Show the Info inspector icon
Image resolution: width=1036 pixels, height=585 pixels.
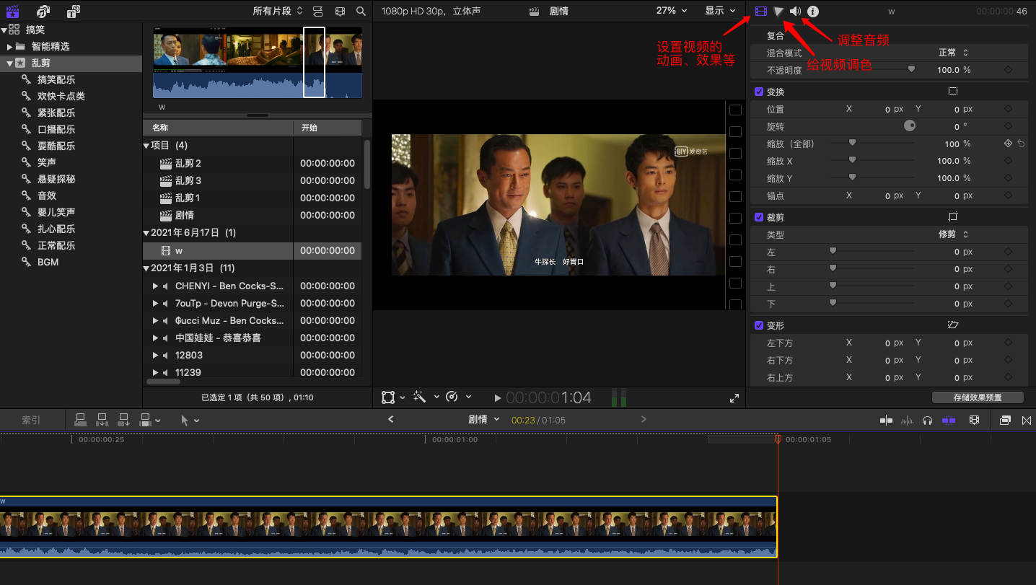point(813,11)
